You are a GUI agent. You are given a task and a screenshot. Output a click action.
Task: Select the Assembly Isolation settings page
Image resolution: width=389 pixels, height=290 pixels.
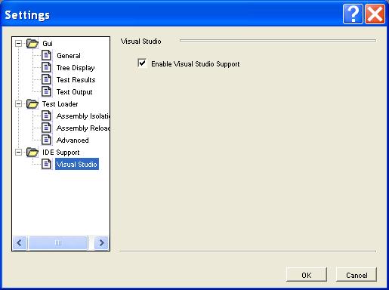tap(83, 116)
